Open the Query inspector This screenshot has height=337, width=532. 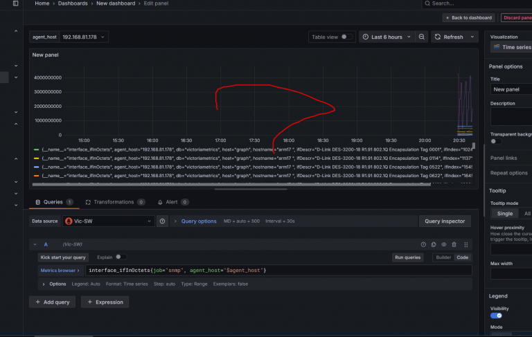(445, 221)
